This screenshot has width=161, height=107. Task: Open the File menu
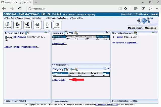point(7,18)
